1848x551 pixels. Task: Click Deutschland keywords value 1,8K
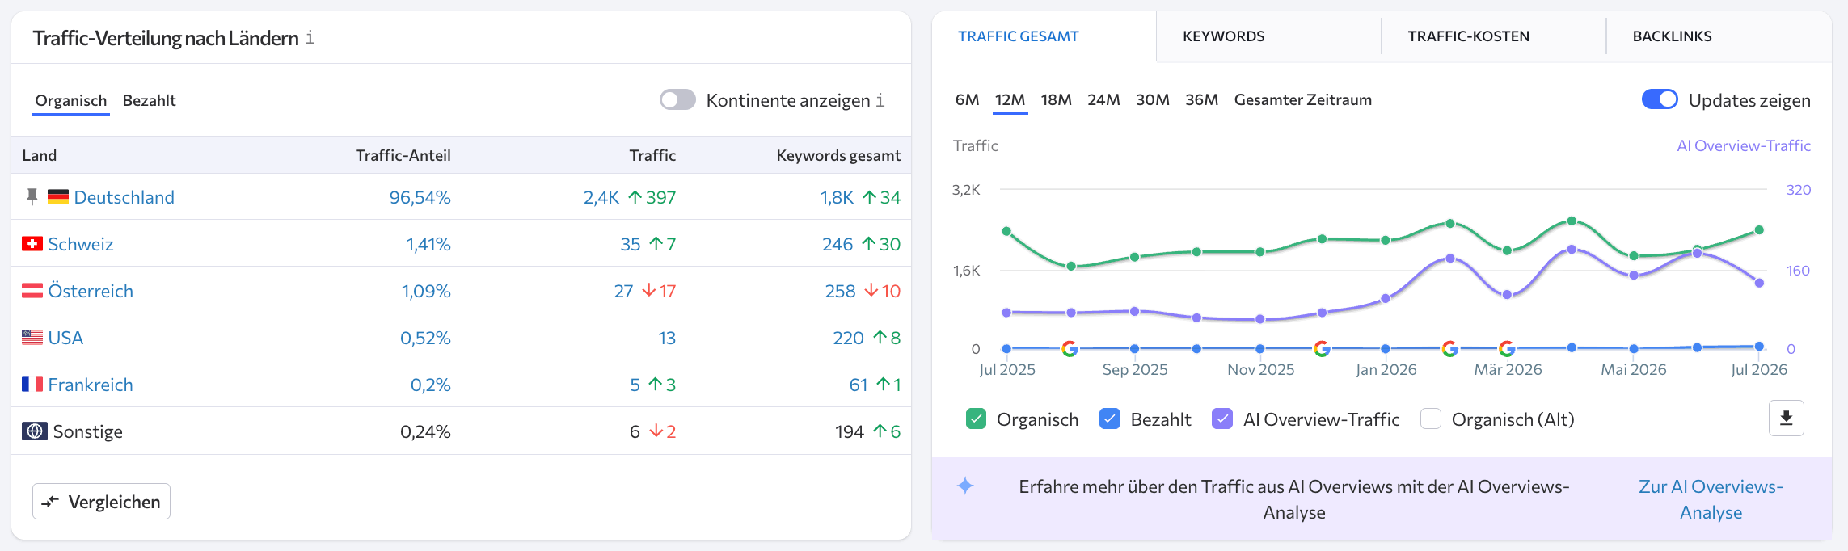coord(837,197)
